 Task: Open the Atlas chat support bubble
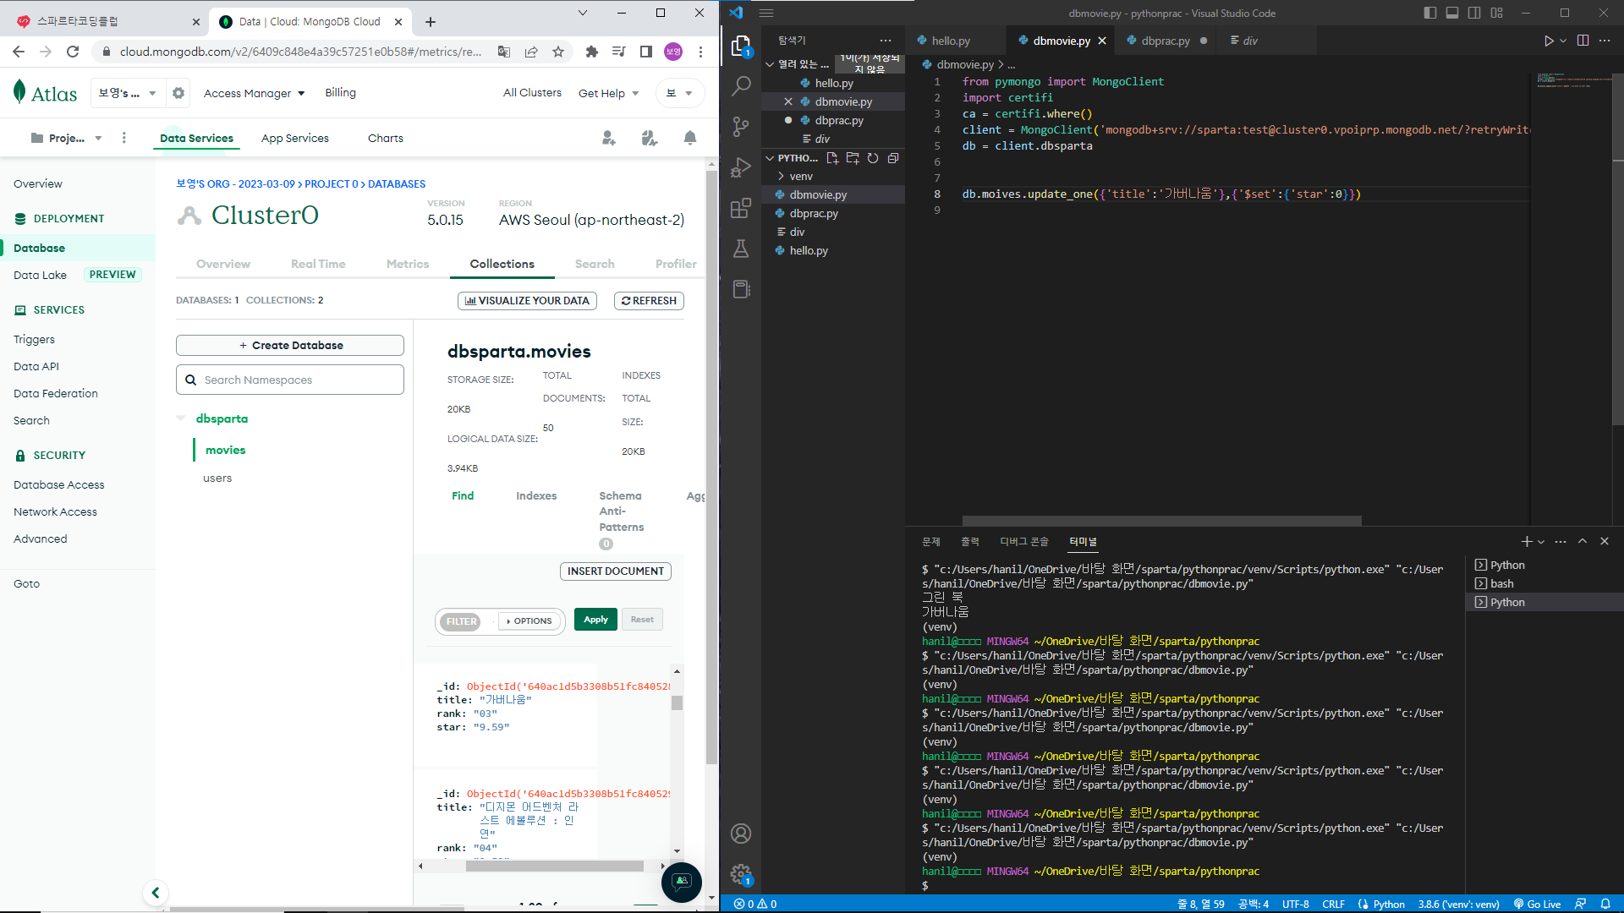point(682,882)
